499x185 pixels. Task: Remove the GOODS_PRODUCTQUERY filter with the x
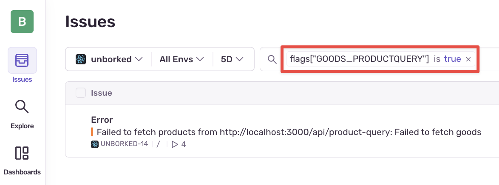tap(468, 59)
